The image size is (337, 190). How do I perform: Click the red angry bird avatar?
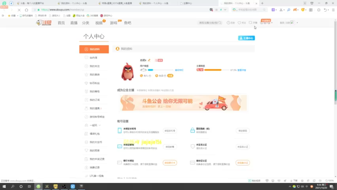(x=128, y=71)
